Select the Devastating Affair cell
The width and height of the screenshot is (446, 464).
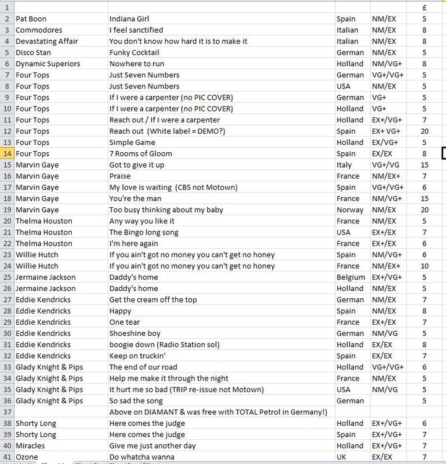(61, 41)
